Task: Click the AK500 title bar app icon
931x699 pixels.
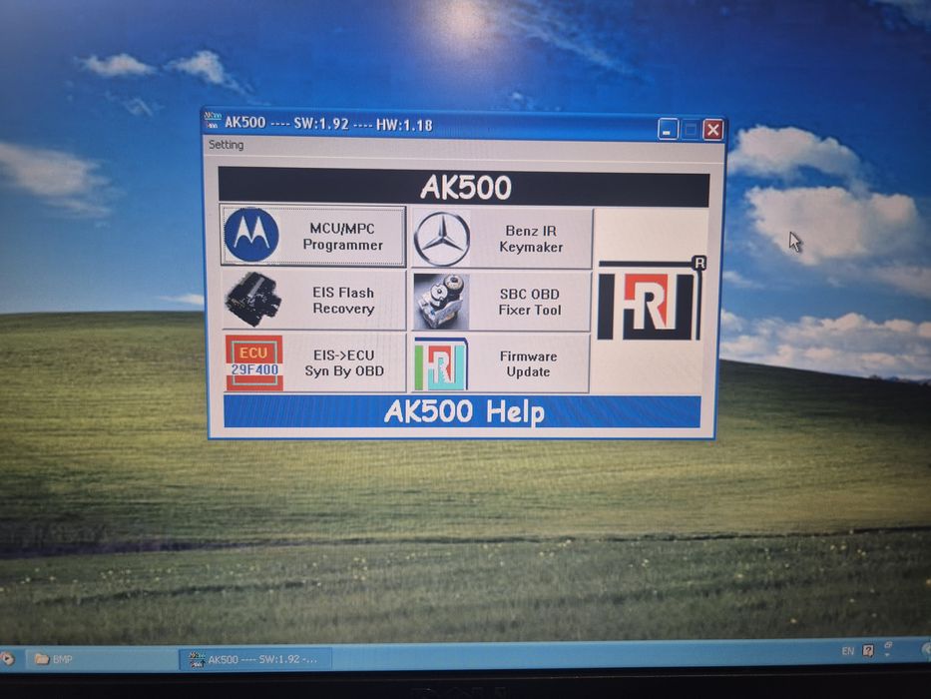Action: click(x=213, y=120)
